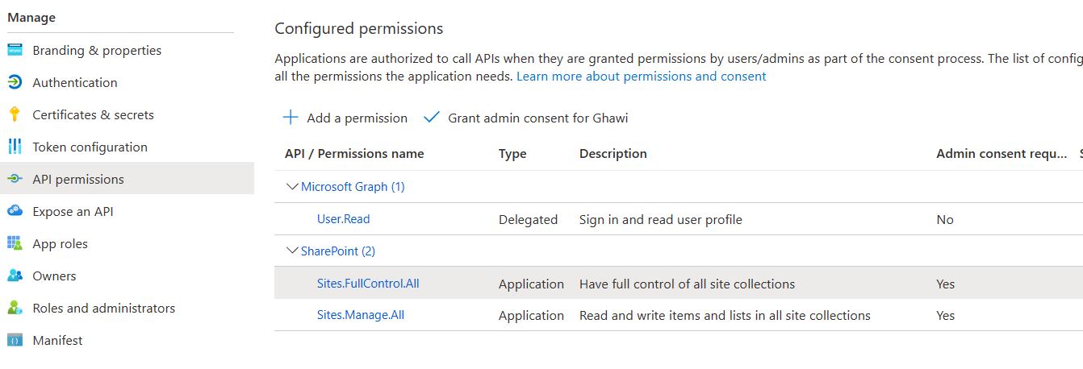Open the Authentication menu item

click(x=75, y=82)
